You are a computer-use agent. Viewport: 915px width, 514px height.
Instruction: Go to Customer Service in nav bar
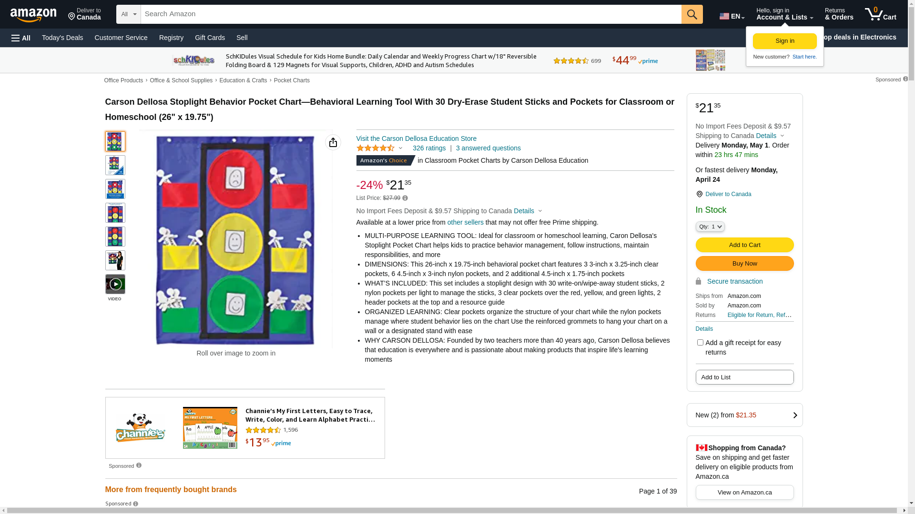click(121, 38)
